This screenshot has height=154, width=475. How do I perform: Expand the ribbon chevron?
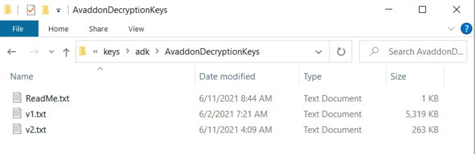451,29
